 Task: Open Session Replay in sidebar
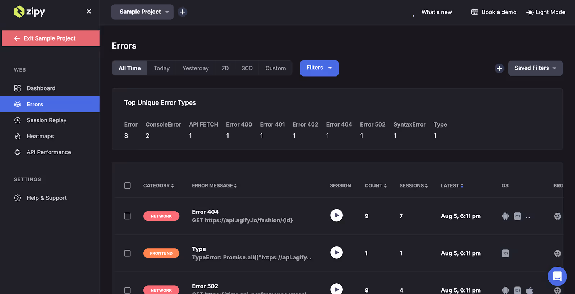(x=50, y=120)
